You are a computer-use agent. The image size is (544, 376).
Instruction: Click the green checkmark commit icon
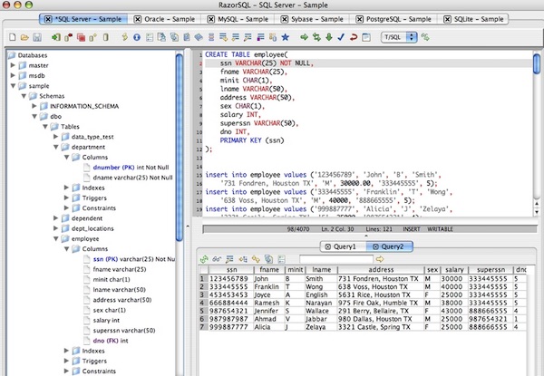pyautogui.click(x=339, y=37)
